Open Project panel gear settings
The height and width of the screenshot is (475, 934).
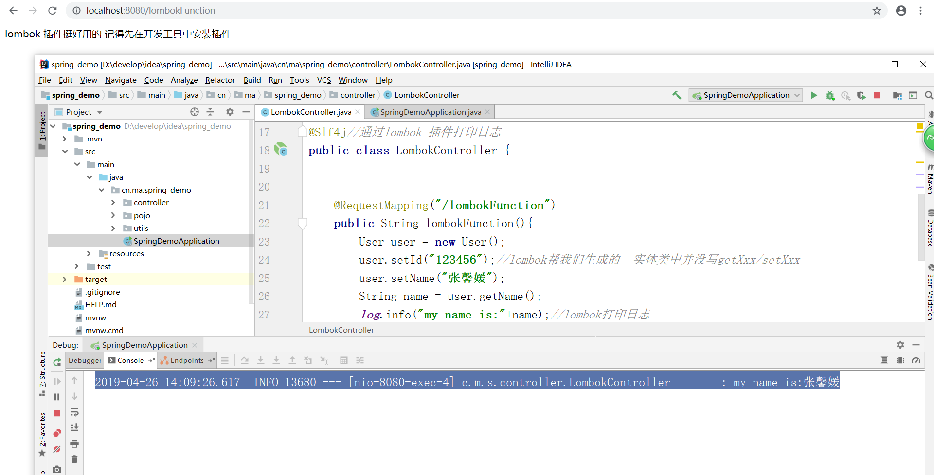pyautogui.click(x=230, y=112)
